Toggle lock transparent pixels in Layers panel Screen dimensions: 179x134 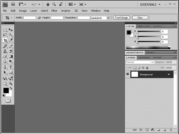(x=135, y=68)
